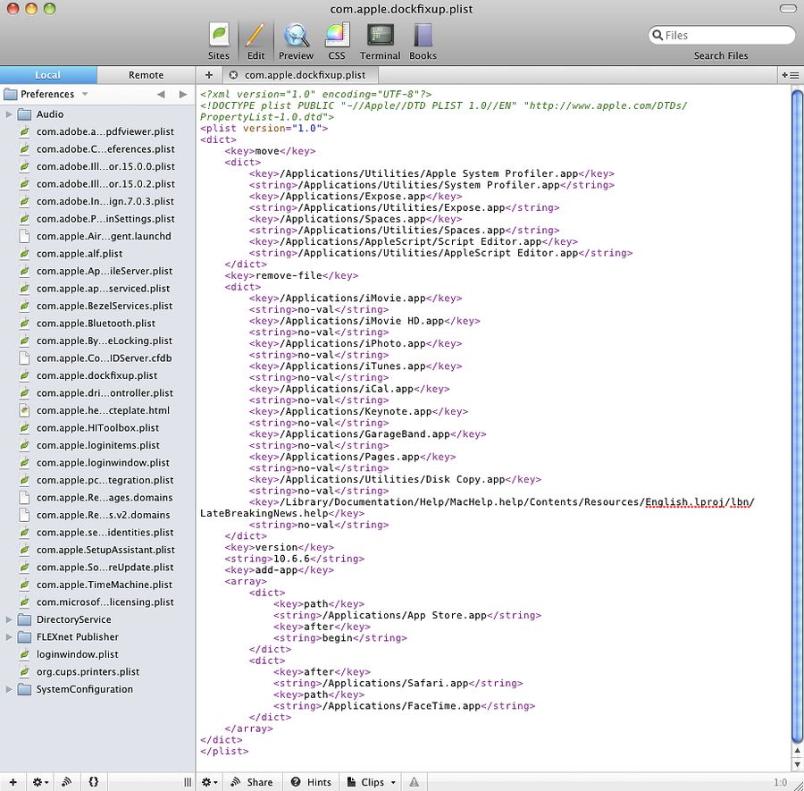Switch to Preview mode

click(x=296, y=41)
